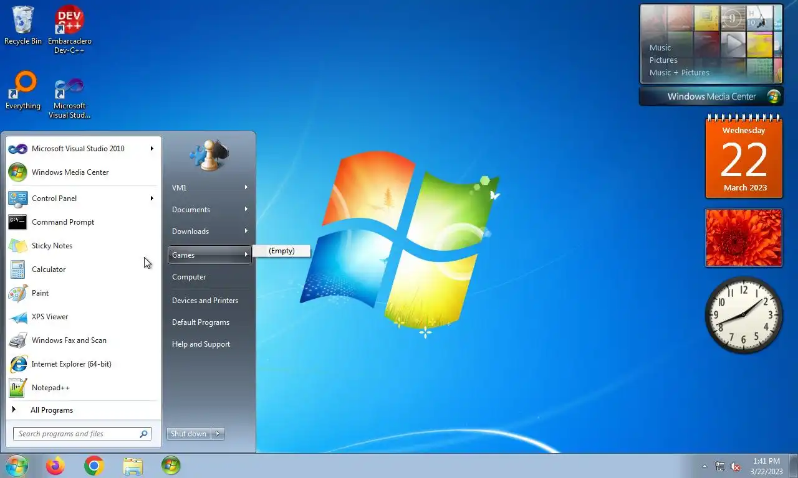Image resolution: width=798 pixels, height=478 pixels.
Task: Click the red flower slideshow gadget
Action: pos(744,238)
